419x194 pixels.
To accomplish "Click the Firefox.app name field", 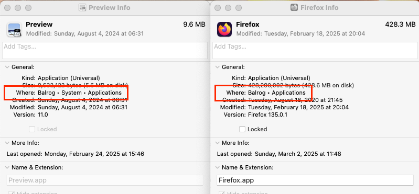I will 315,180.
